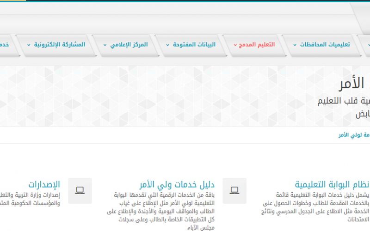Expand arrow beside تعليميات المحافظات
The image size is (370, 231).
tap(295, 45)
